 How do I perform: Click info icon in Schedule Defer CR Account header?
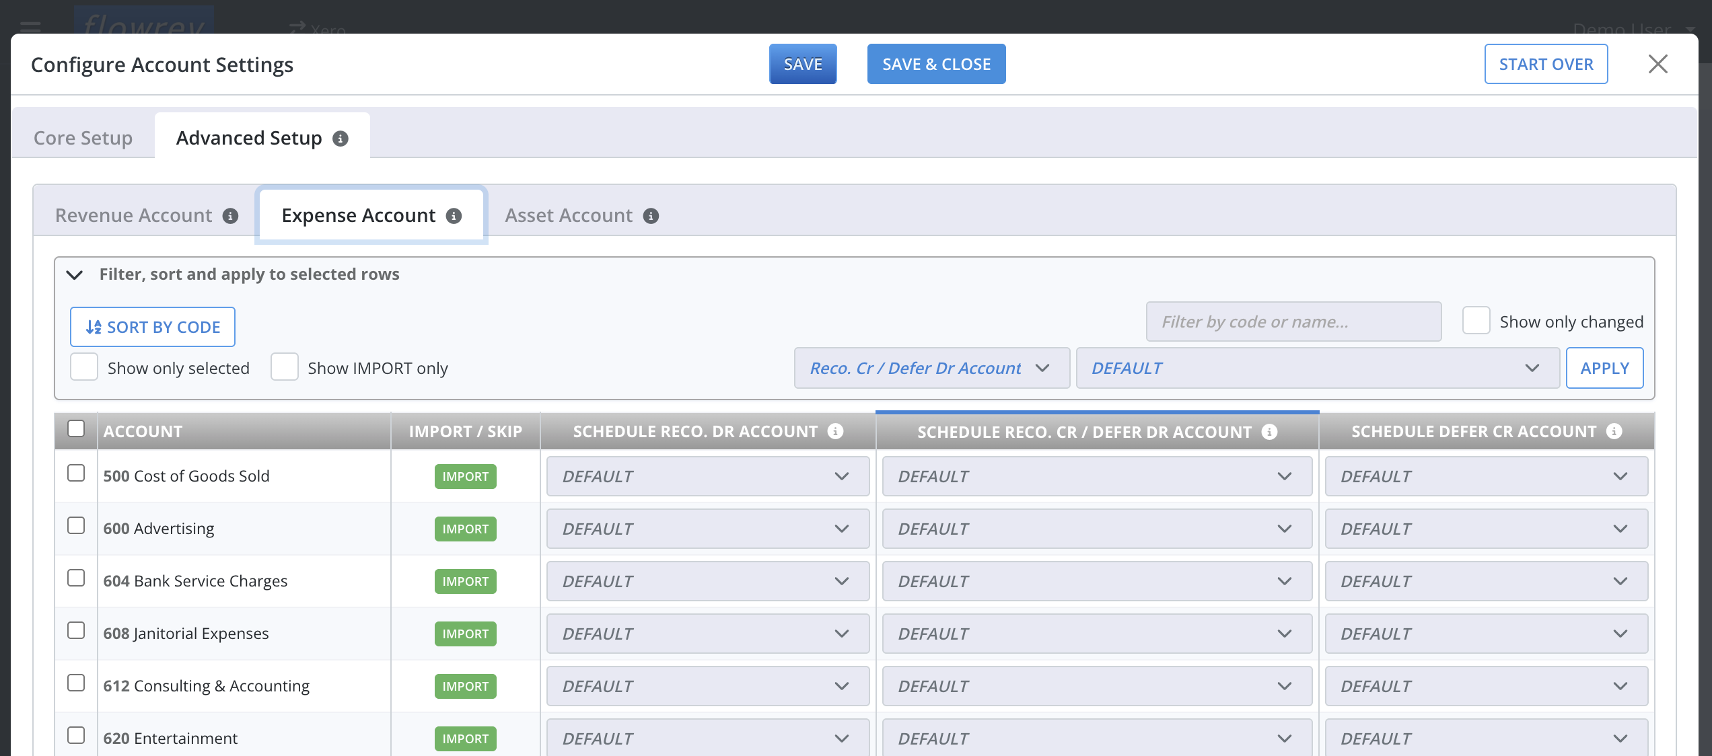point(1614,431)
